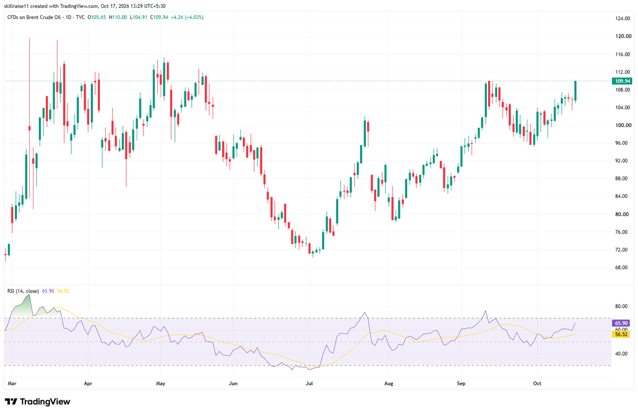Click the change value +4.26 (+4.03%)
Image resolution: width=638 pixels, height=414 pixels.
pos(187,17)
